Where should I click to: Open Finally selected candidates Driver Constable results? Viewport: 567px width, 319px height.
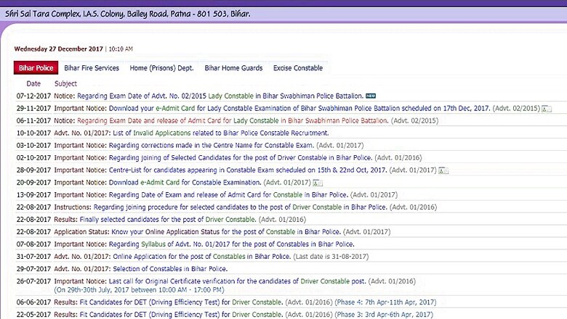point(168,219)
